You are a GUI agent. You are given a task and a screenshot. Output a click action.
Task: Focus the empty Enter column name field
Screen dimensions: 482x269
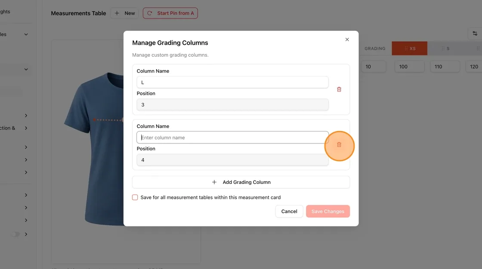[x=232, y=137]
